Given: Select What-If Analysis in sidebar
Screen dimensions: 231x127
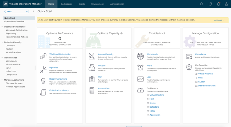Looking at the screenshot, I should [13, 52].
